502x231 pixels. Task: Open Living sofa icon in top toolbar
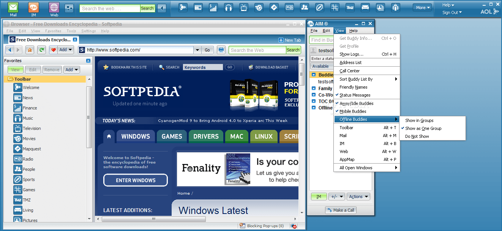pyautogui.click(x=365, y=7)
